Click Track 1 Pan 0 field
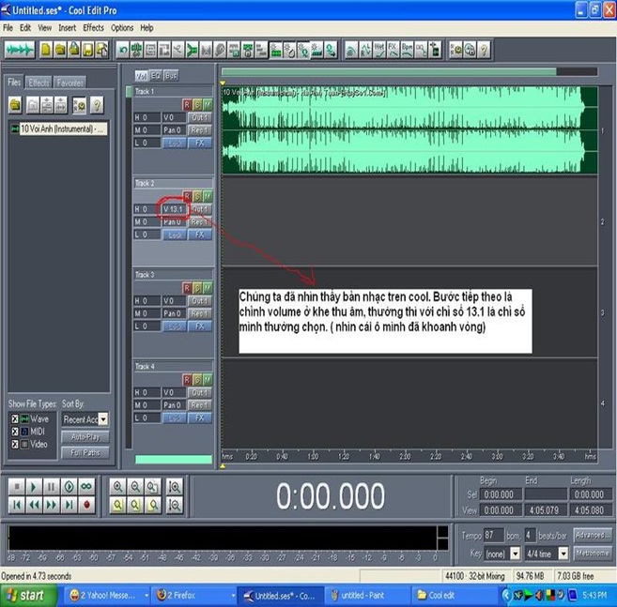The image size is (617, 607). point(174,130)
